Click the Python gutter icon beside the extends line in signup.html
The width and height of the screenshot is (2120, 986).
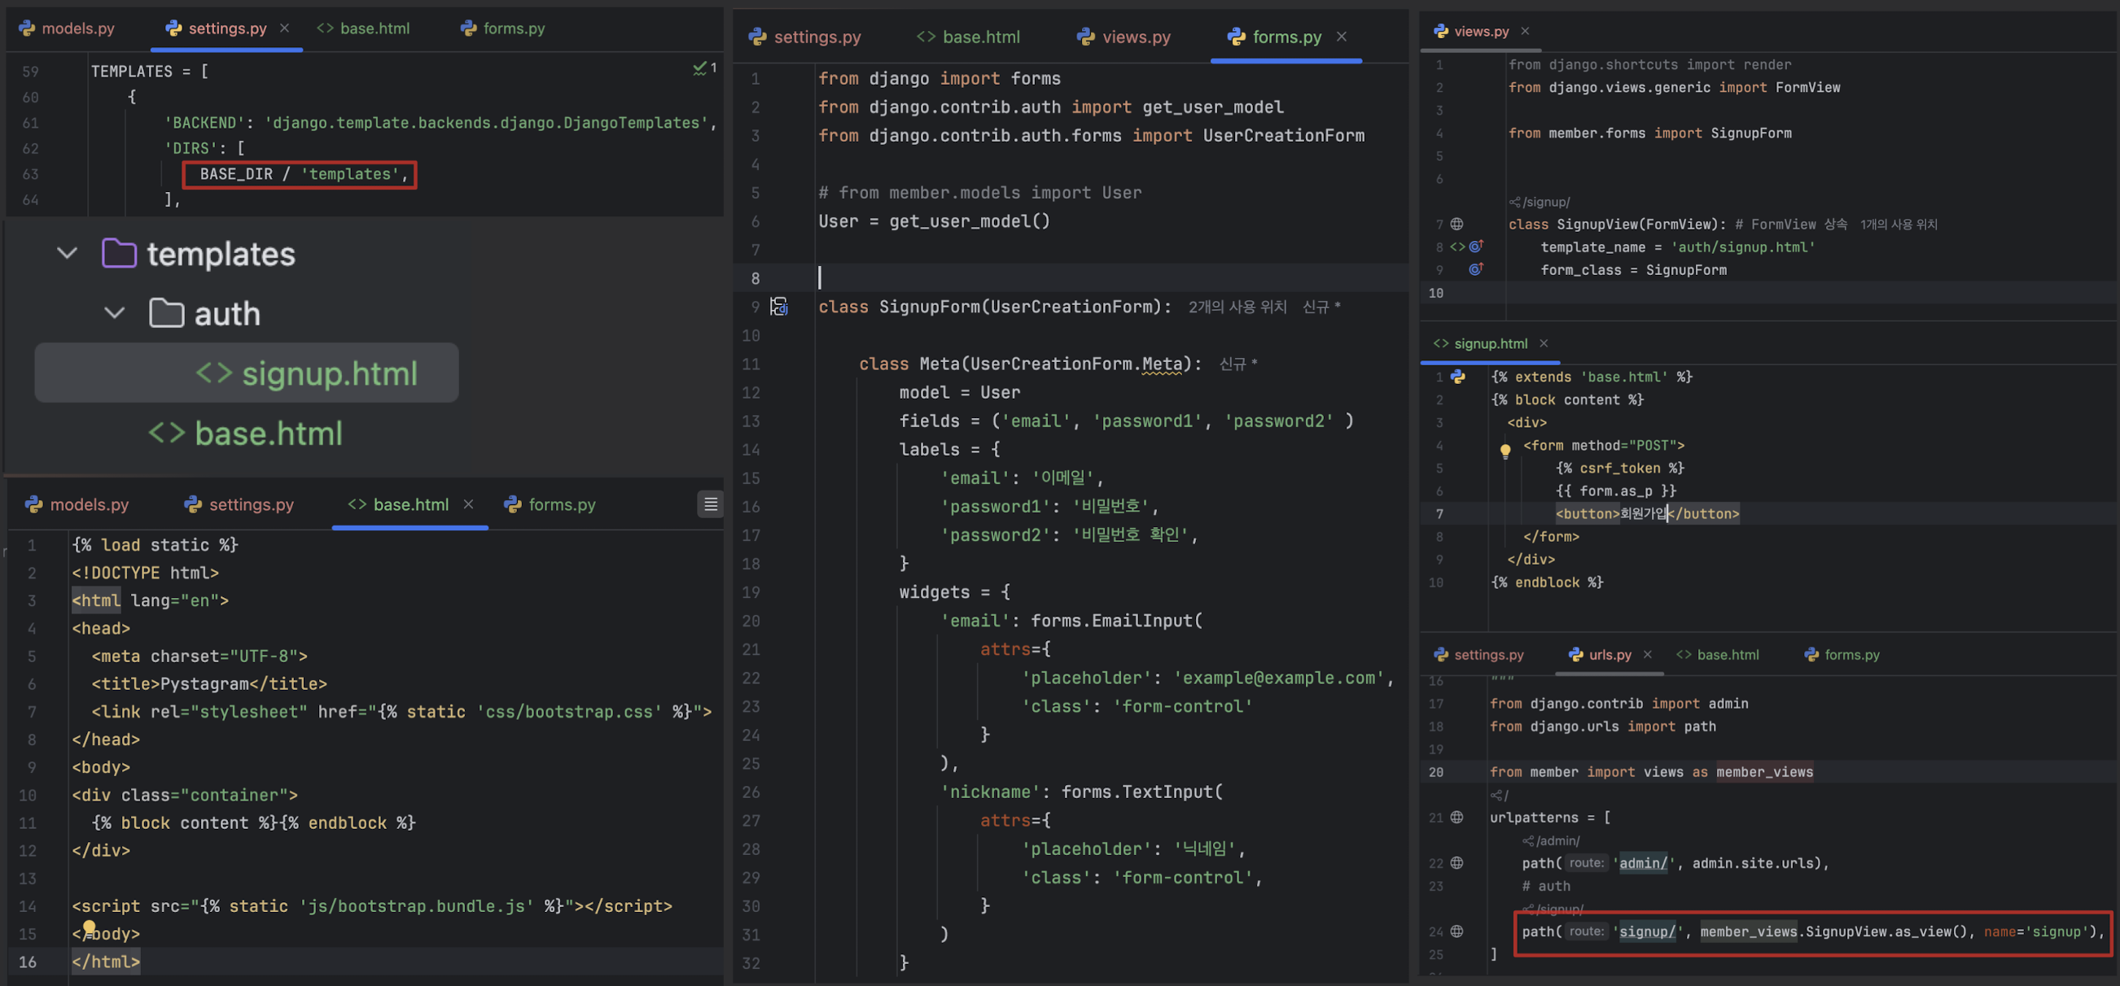click(x=1458, y=377)
